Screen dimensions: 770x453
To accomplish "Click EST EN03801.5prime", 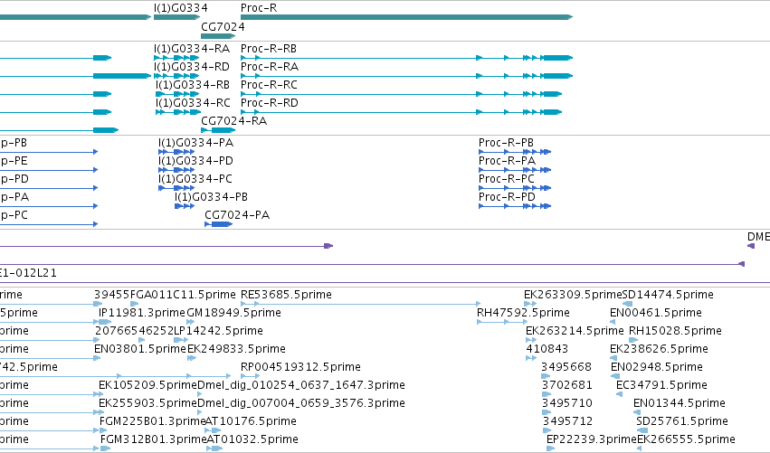I will pyautogui.click(x=140, y=349).
